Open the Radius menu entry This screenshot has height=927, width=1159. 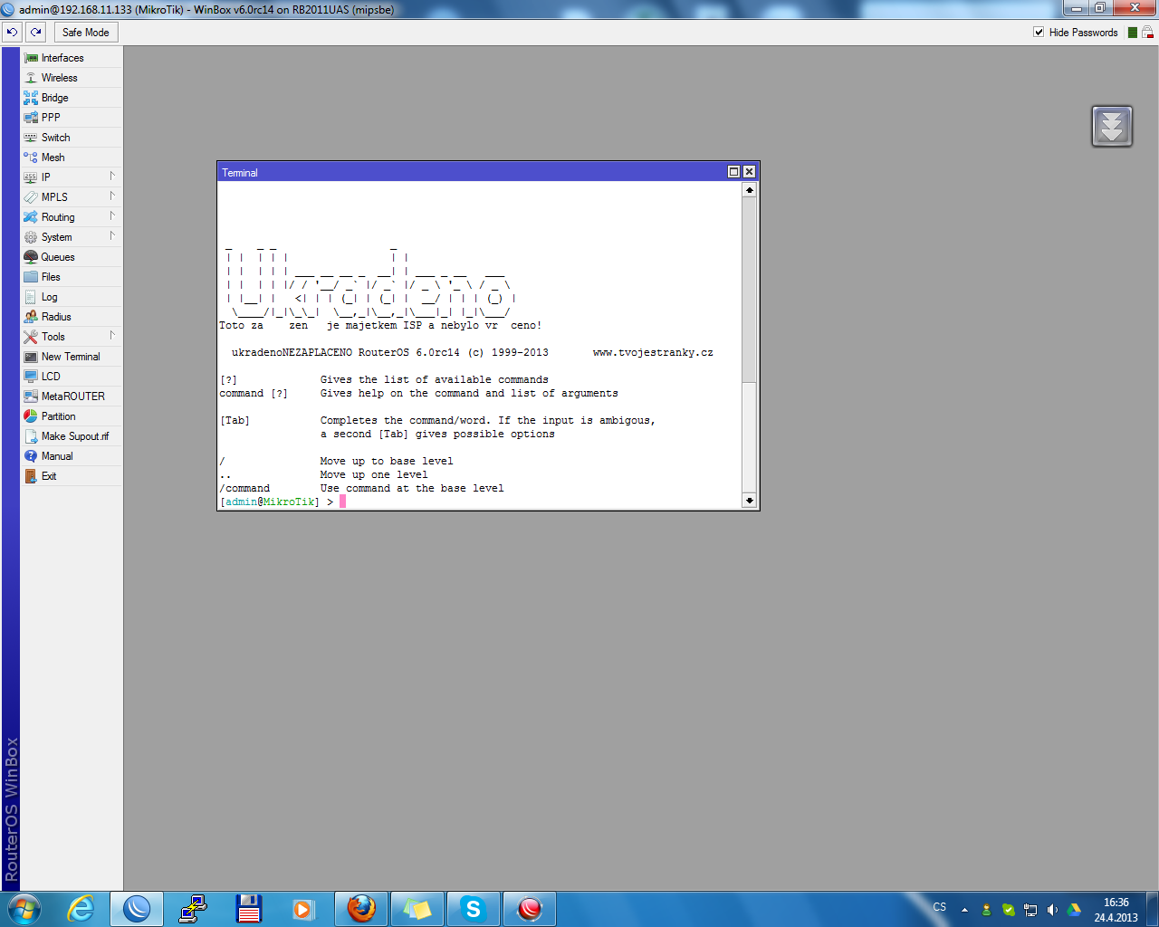point(71,317)
